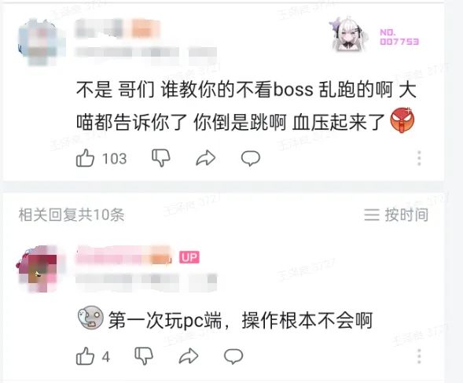
Task: Like the comment with 103 likes
Action: [x=85, y=158]
